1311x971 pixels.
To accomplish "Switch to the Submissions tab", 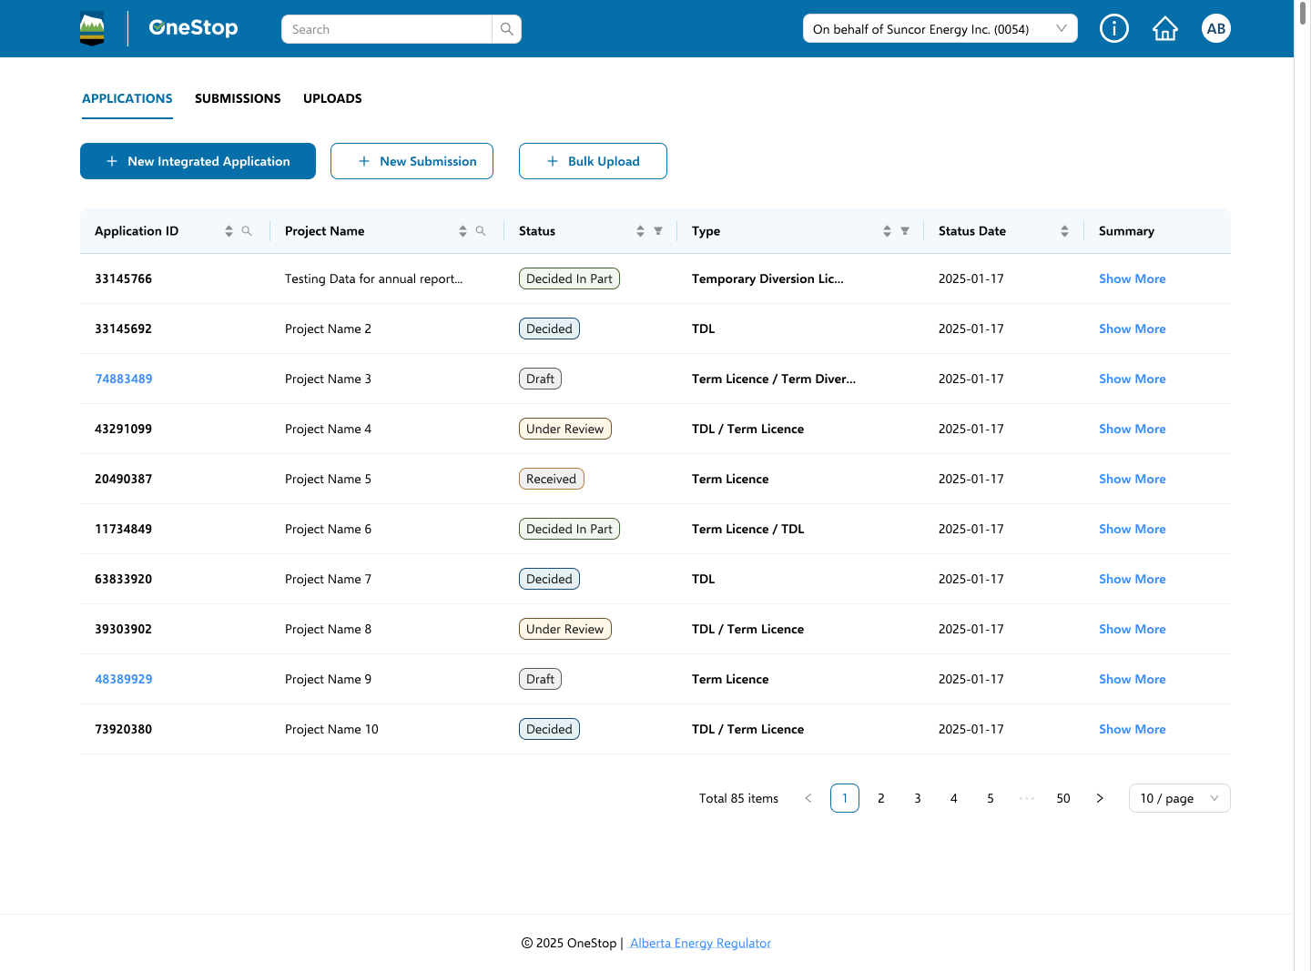I will coord(238,98).
